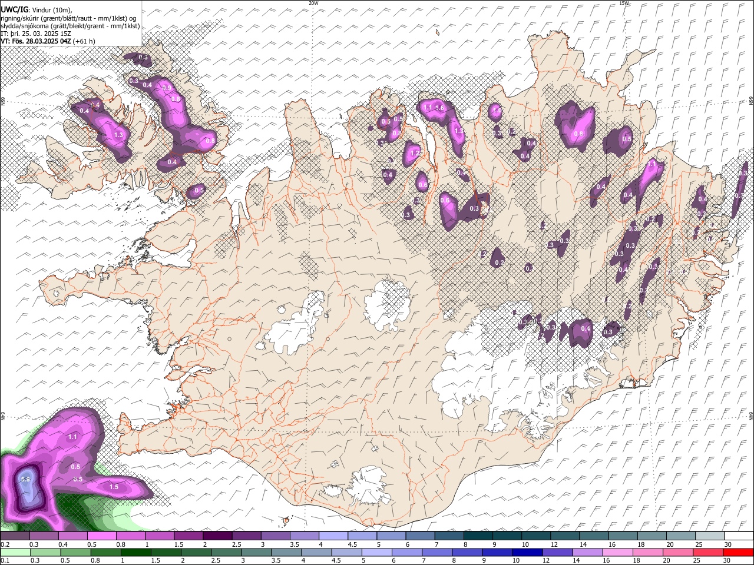Click the '0.2' label in the top legend row

click(x=5, y=544)
